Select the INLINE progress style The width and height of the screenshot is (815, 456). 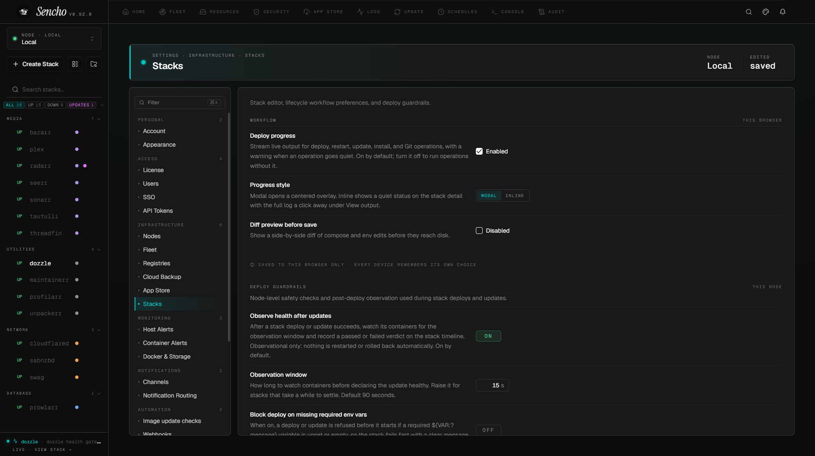click(x=514, y=196)
